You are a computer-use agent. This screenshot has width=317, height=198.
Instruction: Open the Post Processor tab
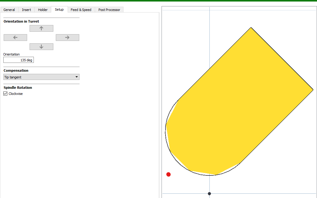pos(109,9)
